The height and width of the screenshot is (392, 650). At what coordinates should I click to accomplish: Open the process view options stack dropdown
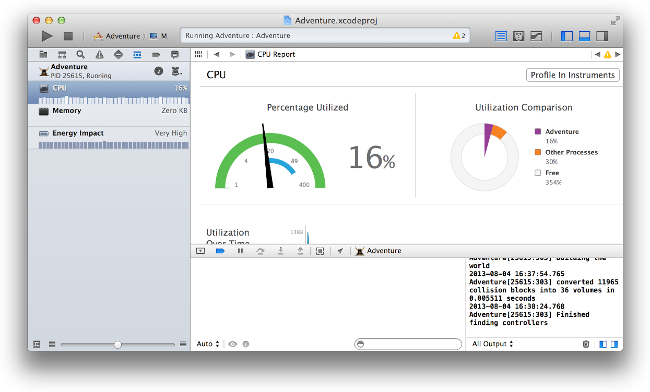click(x=176, y=71)
